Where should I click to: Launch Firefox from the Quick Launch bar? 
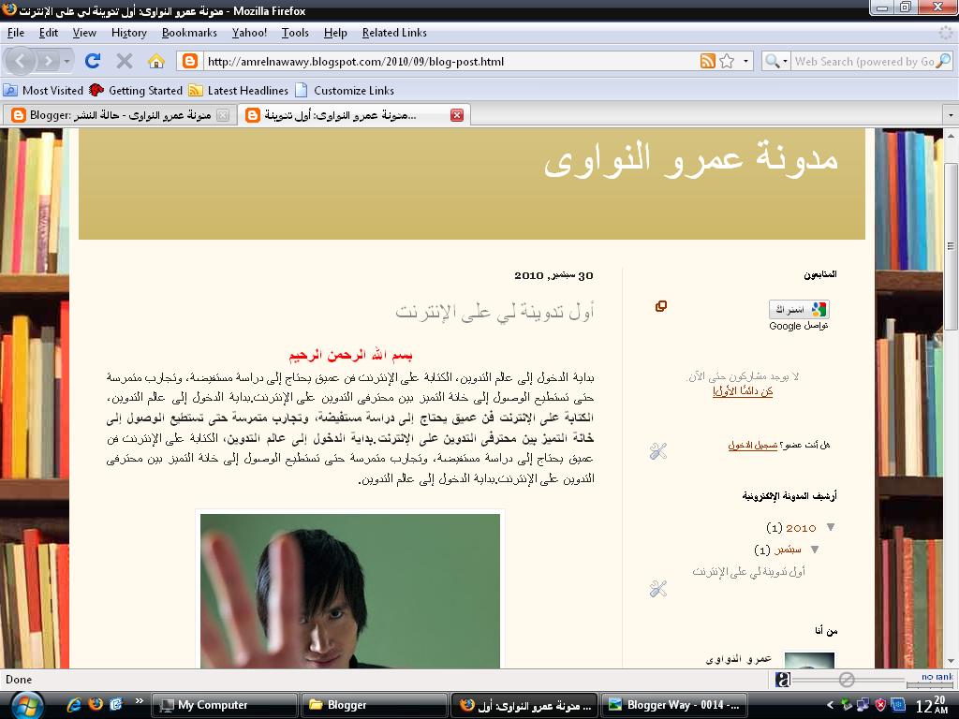tap(96, 704)
